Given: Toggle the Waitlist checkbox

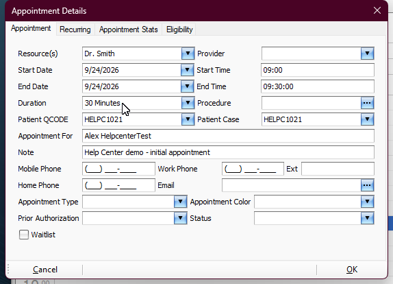Looking at the screenshot, I should (24, 235).
